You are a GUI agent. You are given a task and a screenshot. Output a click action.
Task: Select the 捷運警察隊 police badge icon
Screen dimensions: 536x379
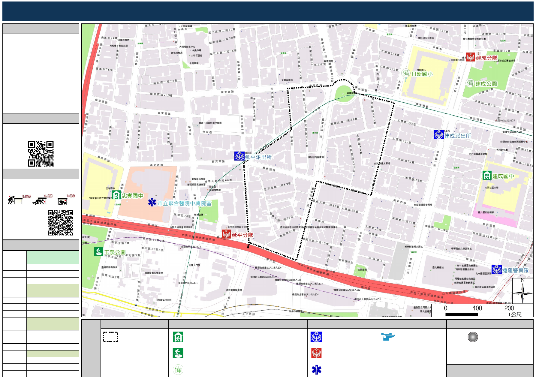(497, 269)
